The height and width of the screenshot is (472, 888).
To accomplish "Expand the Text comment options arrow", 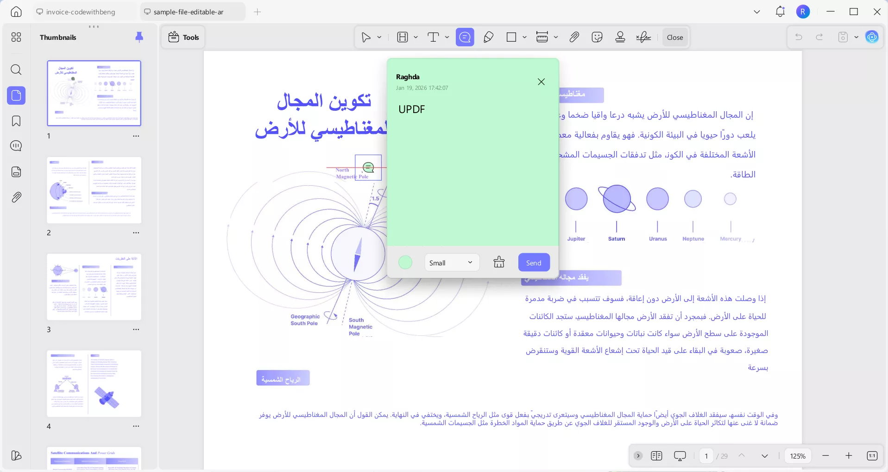I will click(x=447, y=38).
